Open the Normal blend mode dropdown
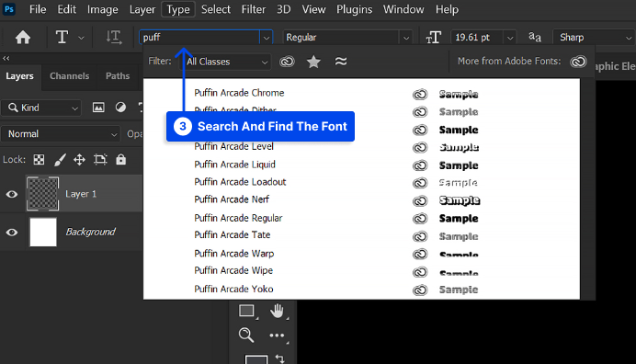Image resolution: width=636 pixels, height=364 pixels. pos(60,134)
